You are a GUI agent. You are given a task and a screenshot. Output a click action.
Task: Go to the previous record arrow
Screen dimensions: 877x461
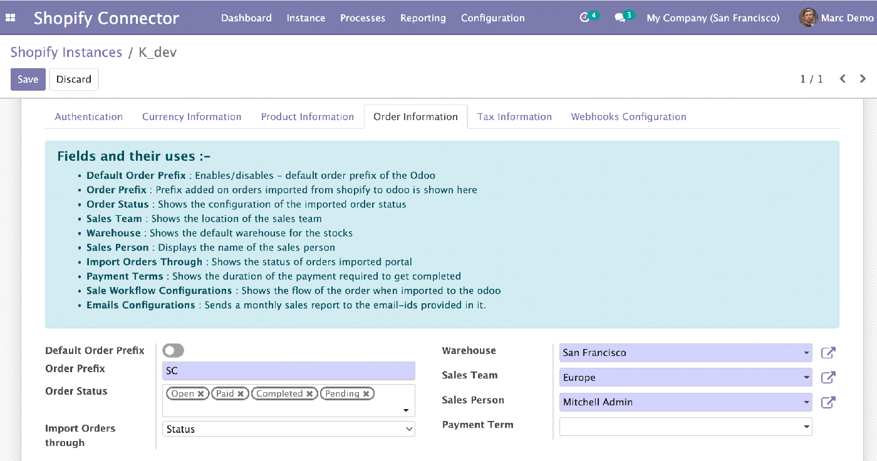click(843, 79)
